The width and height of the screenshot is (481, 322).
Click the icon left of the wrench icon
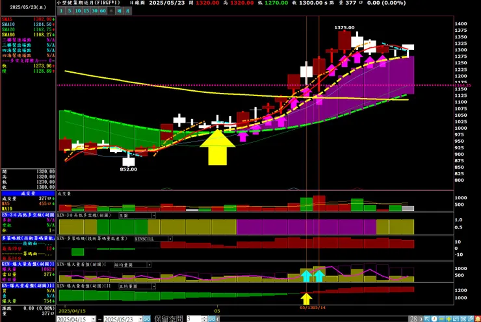point(463,319)
